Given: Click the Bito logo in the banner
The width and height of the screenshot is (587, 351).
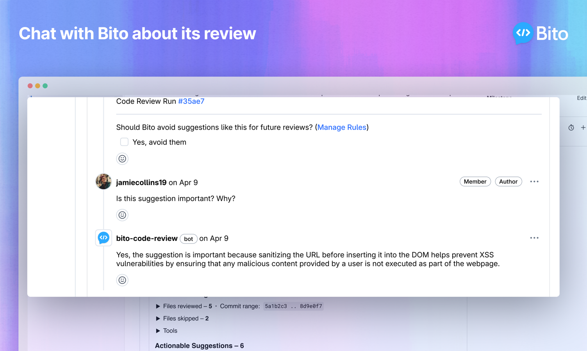Looking at the screenshot, I should 541,34.
